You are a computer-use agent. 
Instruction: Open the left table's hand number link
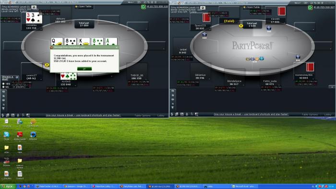pos(157,6)
